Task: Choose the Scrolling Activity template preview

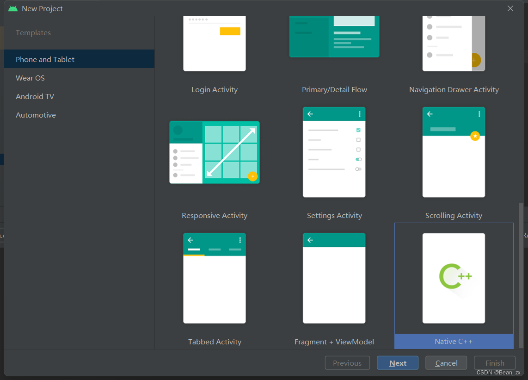Action: (x=454, y=152)
